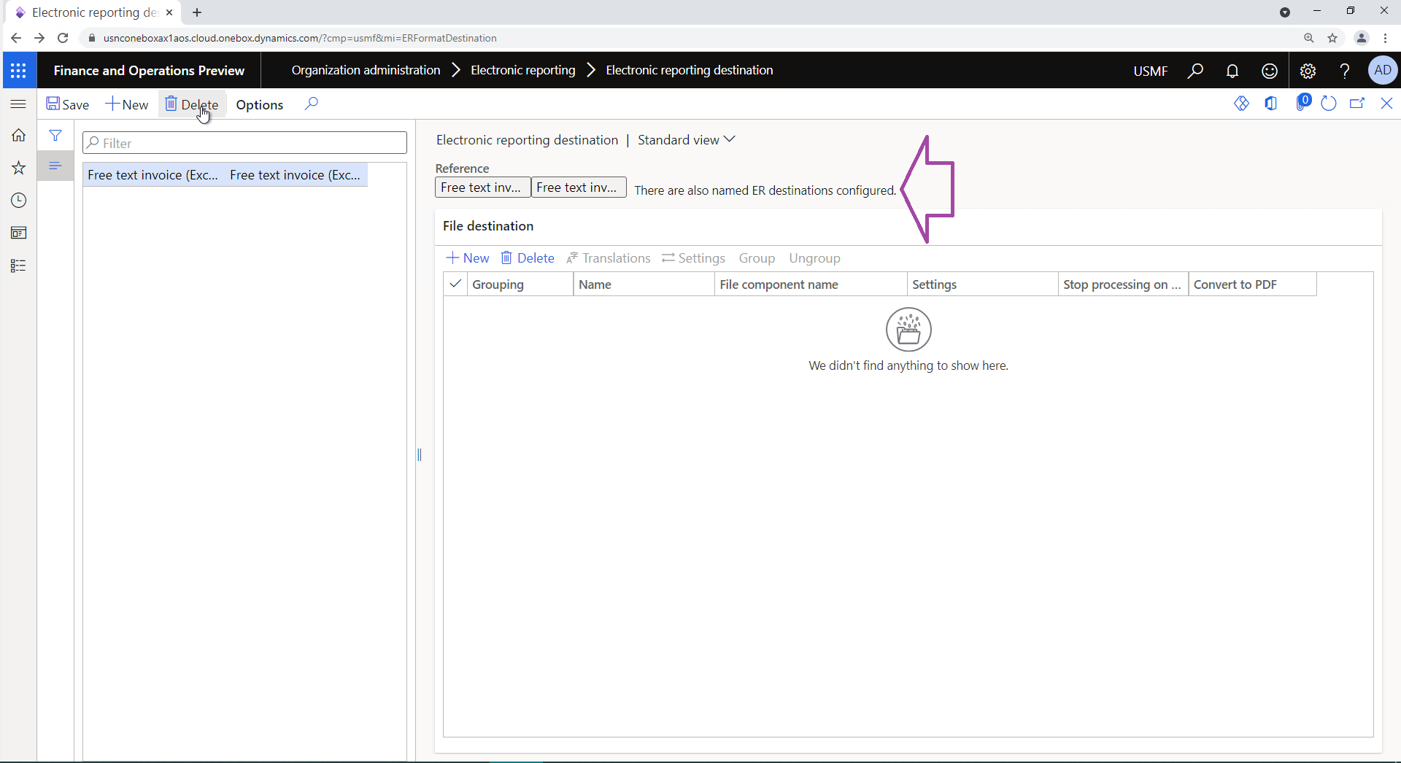
Task: Click Delete in File destination toolbar
Action: (528, 258)
